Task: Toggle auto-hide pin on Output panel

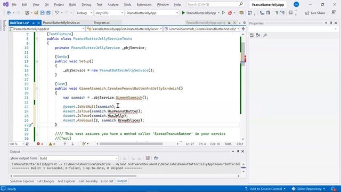Action: [238, 151]
